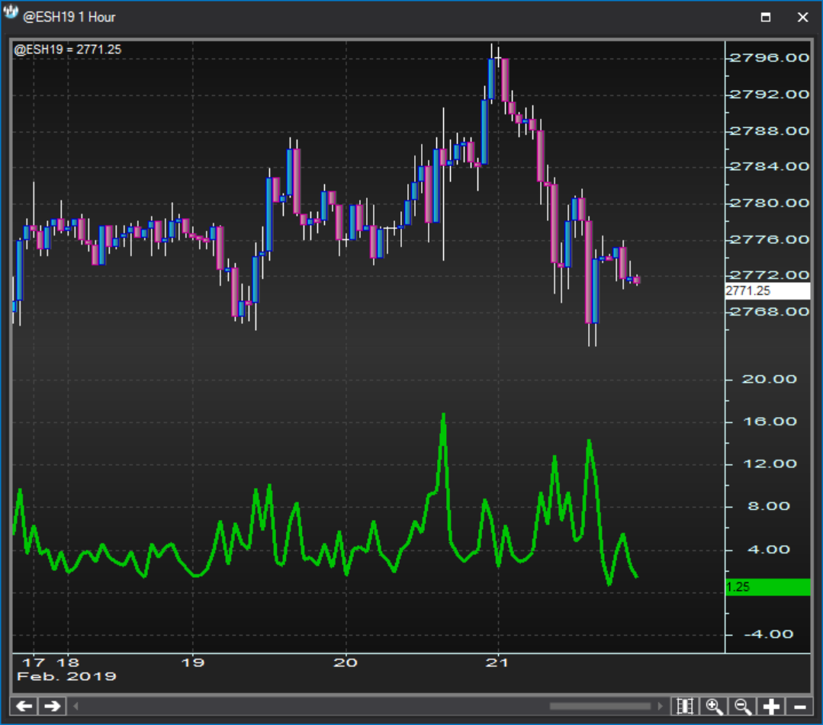Click the white 2771.25 current price tag

[767, 290]
